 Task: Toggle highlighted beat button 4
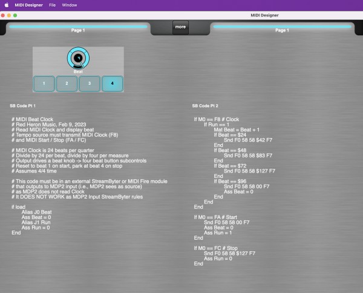click(113, 84)
